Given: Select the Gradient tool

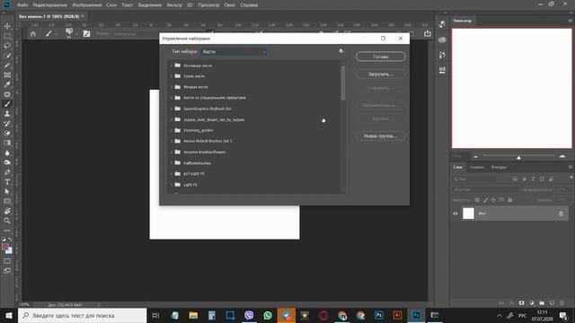Looking at the screenshot, I should [x=7, y=144].
